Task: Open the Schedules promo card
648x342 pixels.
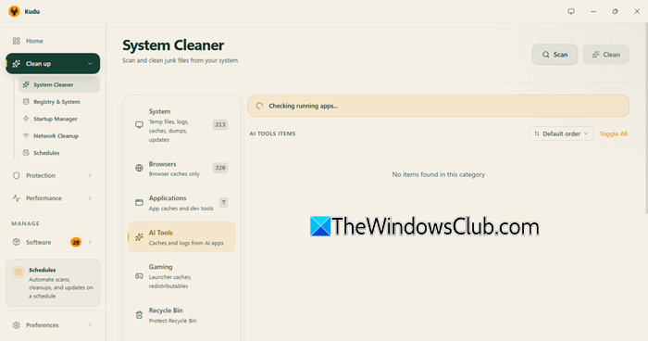Action: (53, 283)
